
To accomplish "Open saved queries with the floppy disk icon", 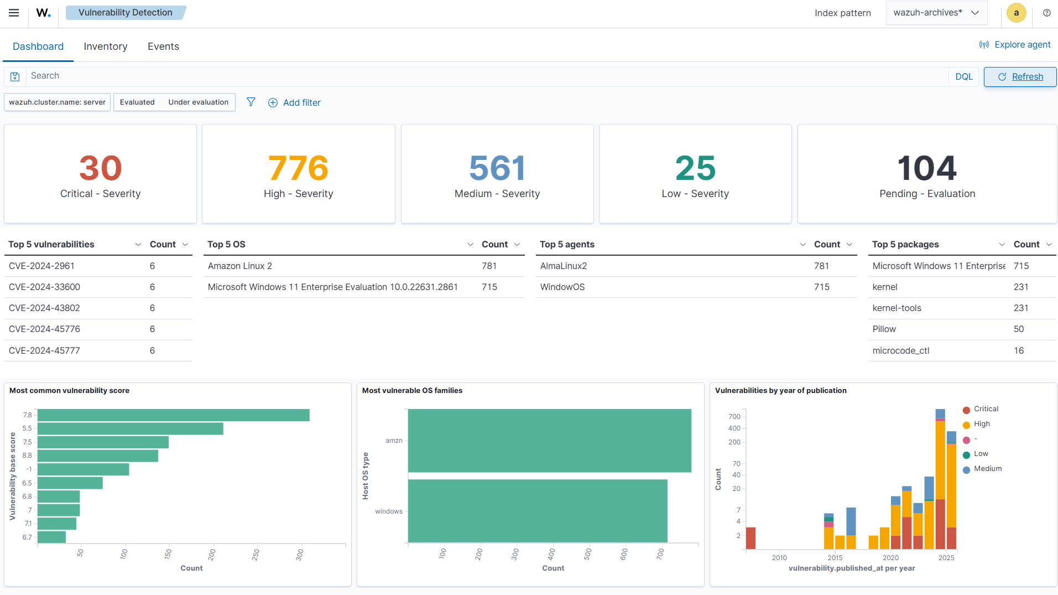I will (15, 76).
